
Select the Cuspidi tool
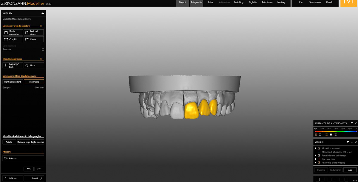pos(13,39)
